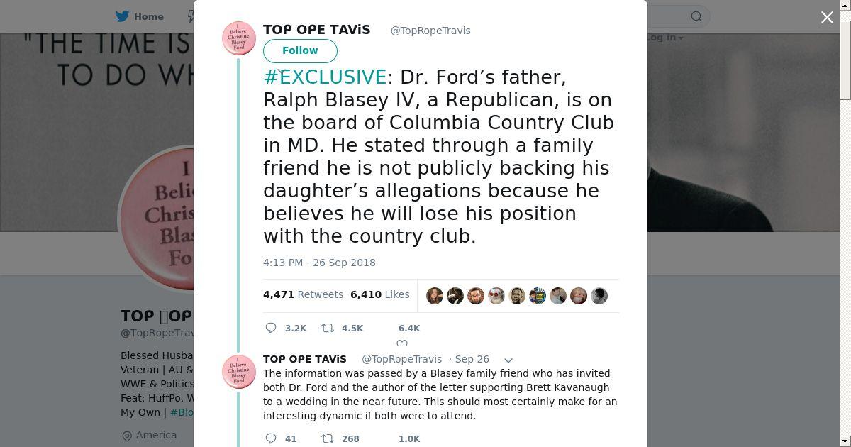
Task: Open author's avatar beside the main tweet
Action: (239, 38)
